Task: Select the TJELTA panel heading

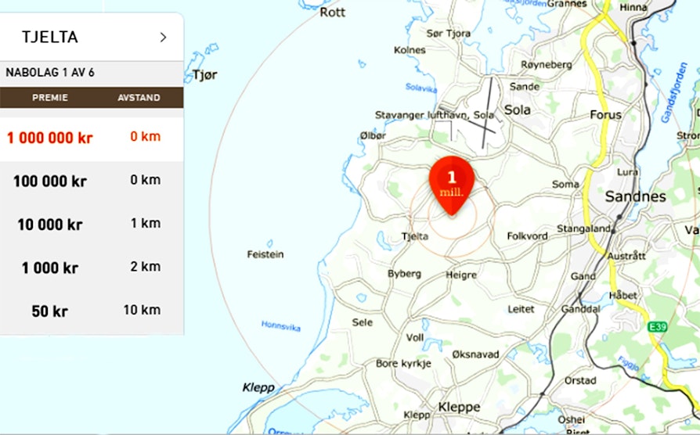Action: click(x=50, y=37)
